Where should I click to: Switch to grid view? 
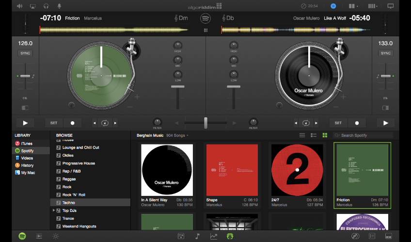click(x=325, y=135)
